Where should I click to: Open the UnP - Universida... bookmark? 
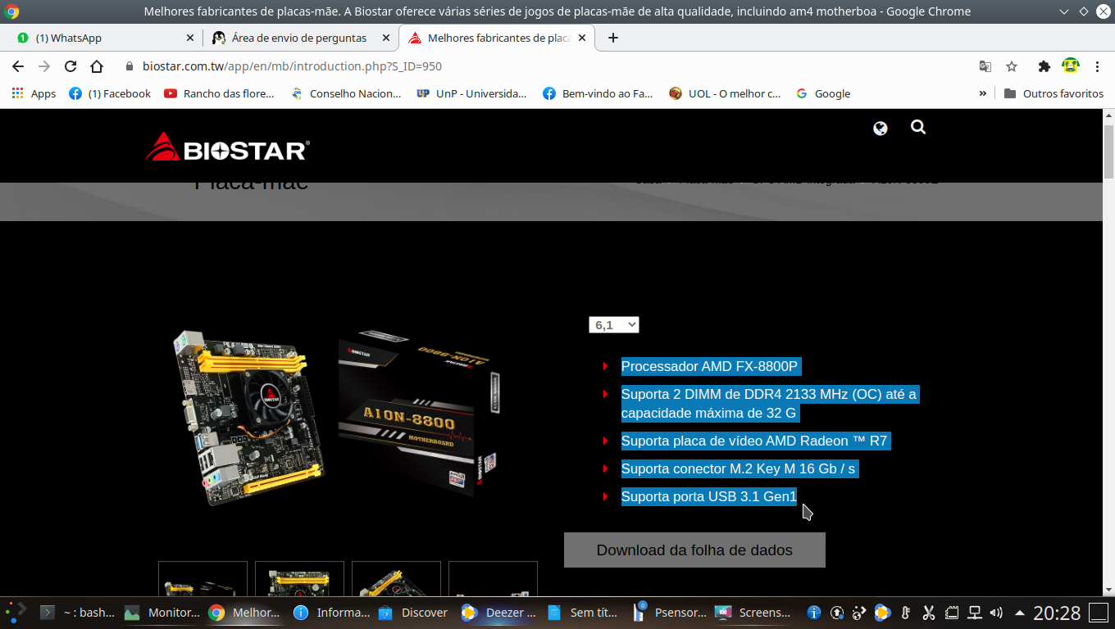pyautogui.click(x=471, y=93)
